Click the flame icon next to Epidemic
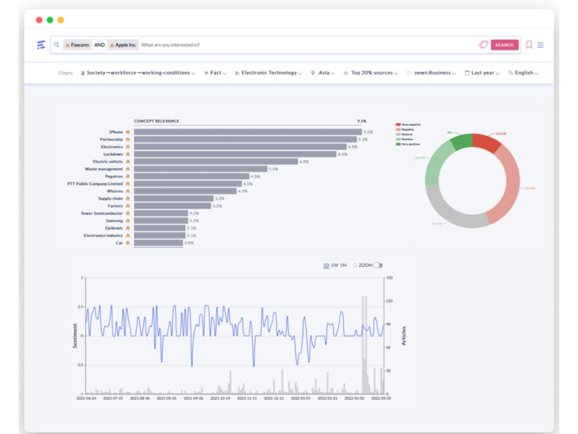Screen dimensions: 578x434 coord(128,228)
